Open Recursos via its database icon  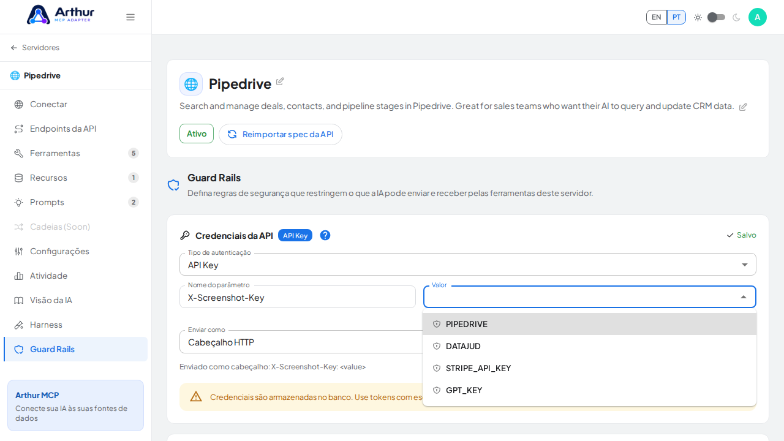coord(19,178)
